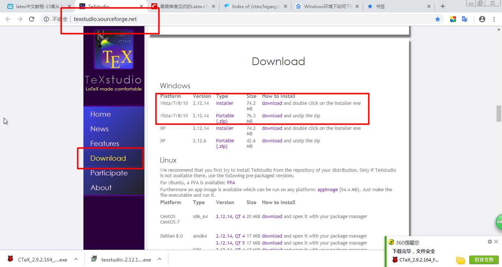Expand CTeX download item options
502x267 pixels.
tap(76, 259)
